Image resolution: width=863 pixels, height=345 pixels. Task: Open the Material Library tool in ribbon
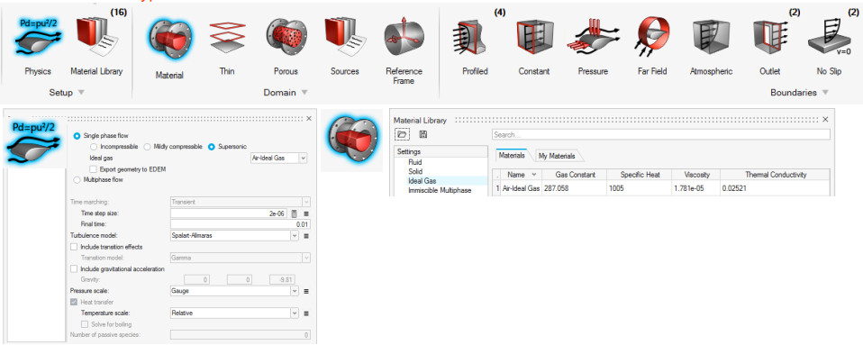96,44
